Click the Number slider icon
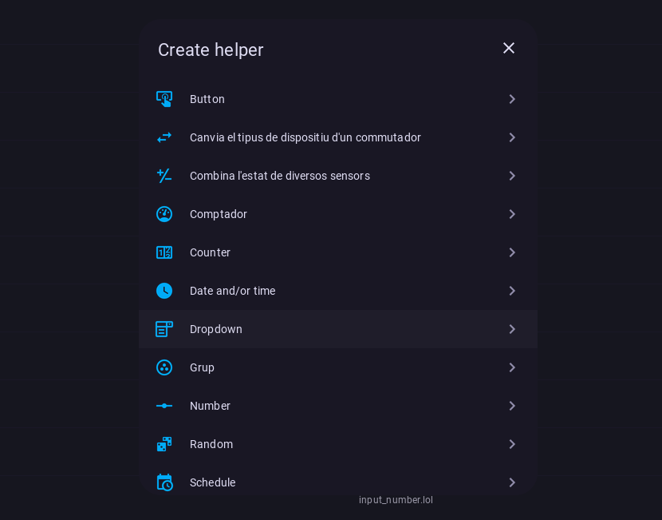Image resolution: width=662 pixels, height=520 pixels. point(164,406)
